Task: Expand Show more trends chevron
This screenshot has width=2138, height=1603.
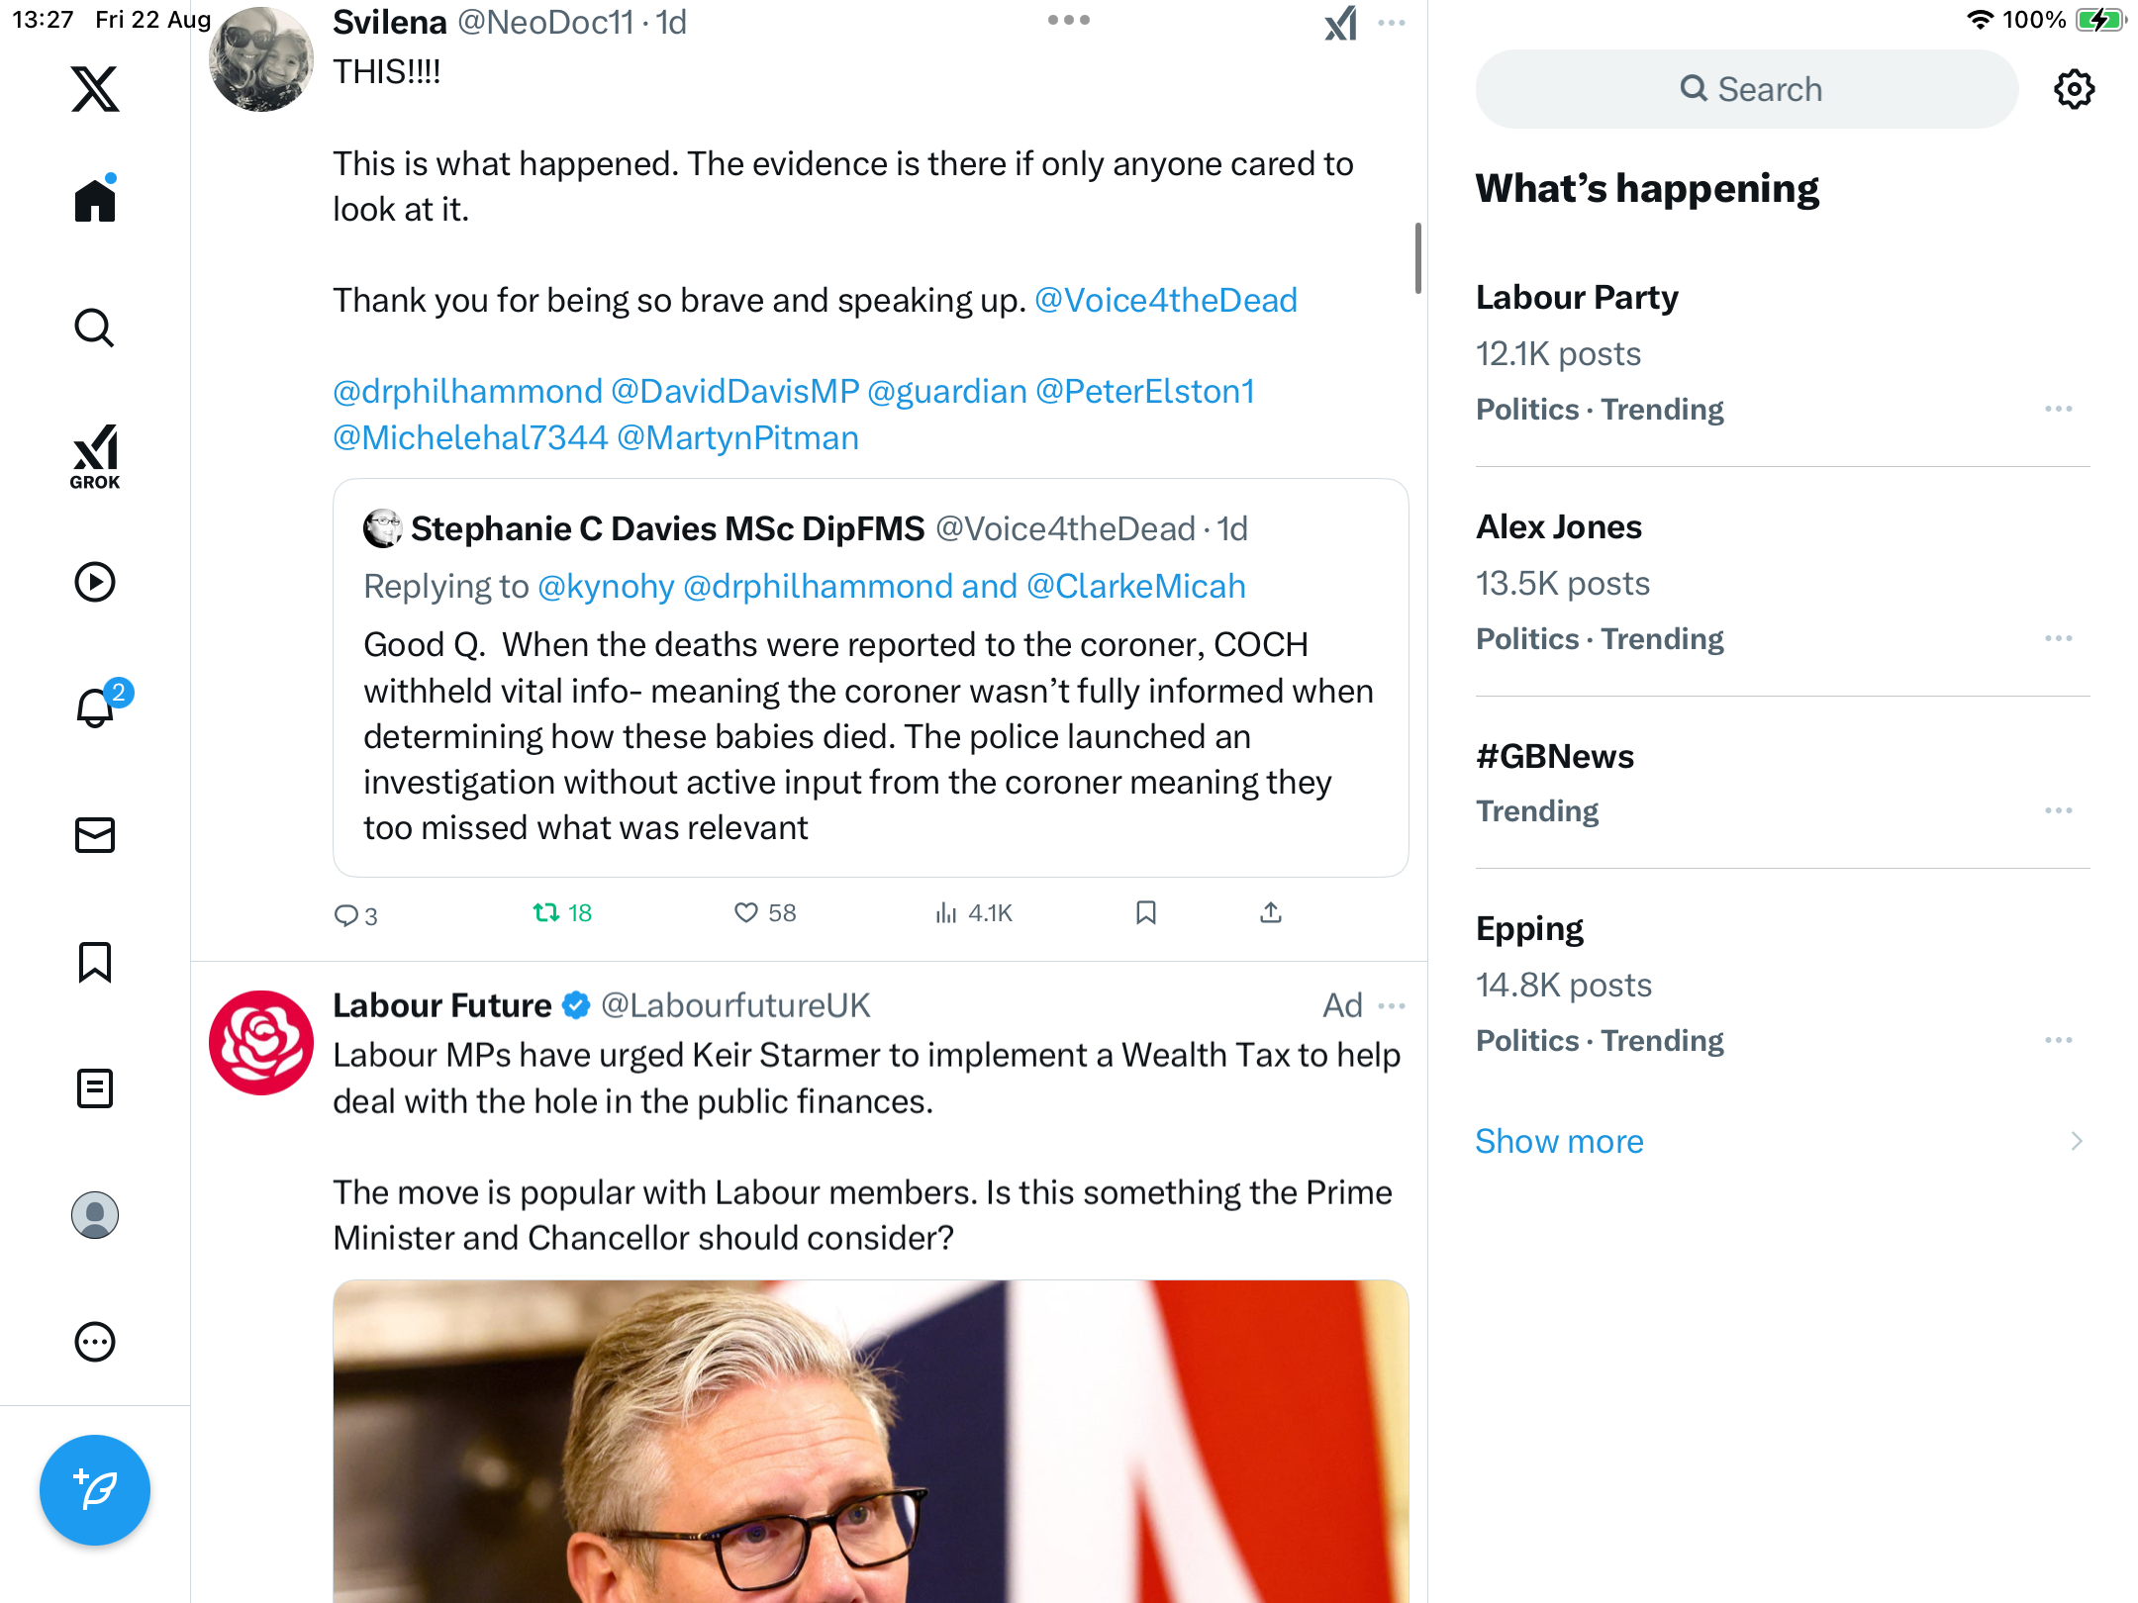Action: pyautogui.click(x=2077, y=1141)
